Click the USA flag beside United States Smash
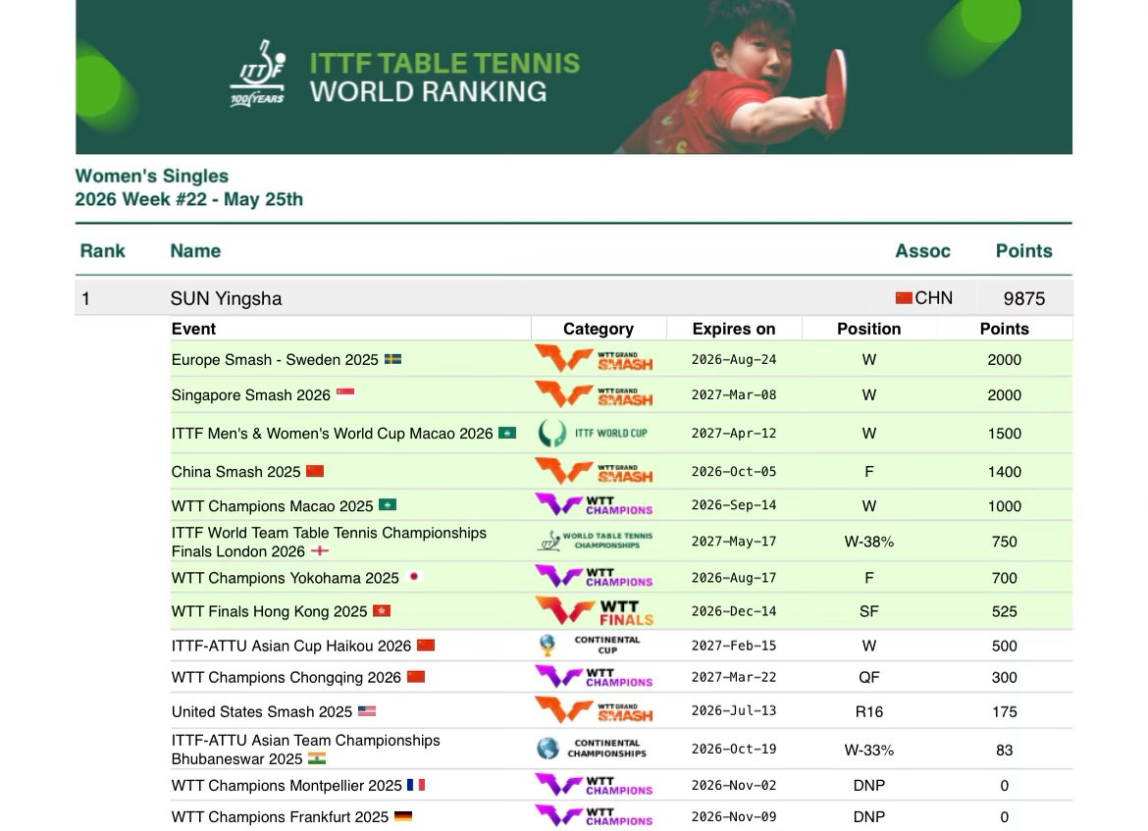1148x831 pixels. (367, 711)
